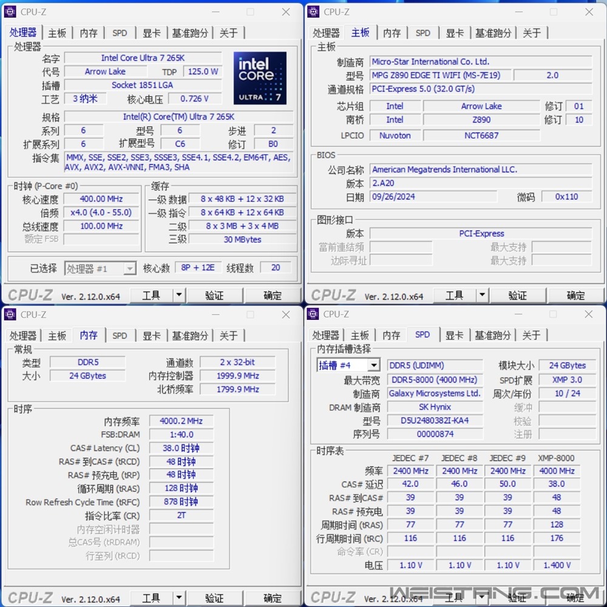
Task: Click the CPU-Z app icon in the 处理器 window title bar
Action: coord(10,12)
